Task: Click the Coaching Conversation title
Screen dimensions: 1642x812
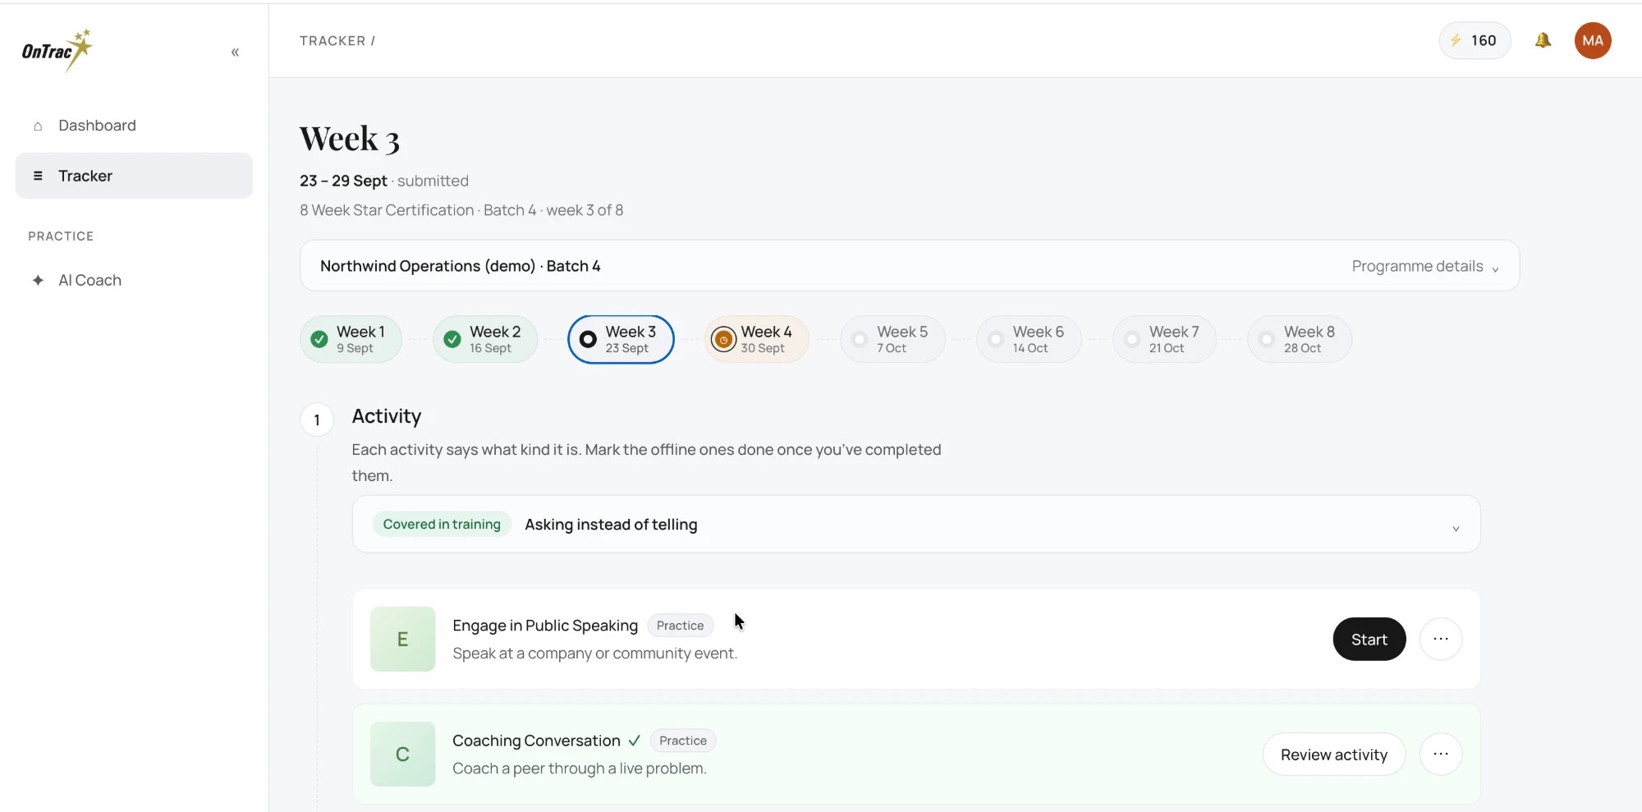Action: point(536,741)
